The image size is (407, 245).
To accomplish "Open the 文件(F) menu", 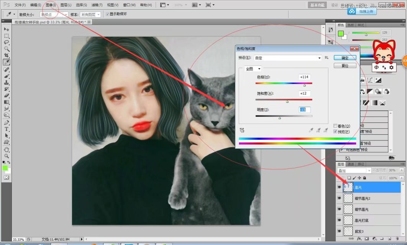I will coord(20,5).
